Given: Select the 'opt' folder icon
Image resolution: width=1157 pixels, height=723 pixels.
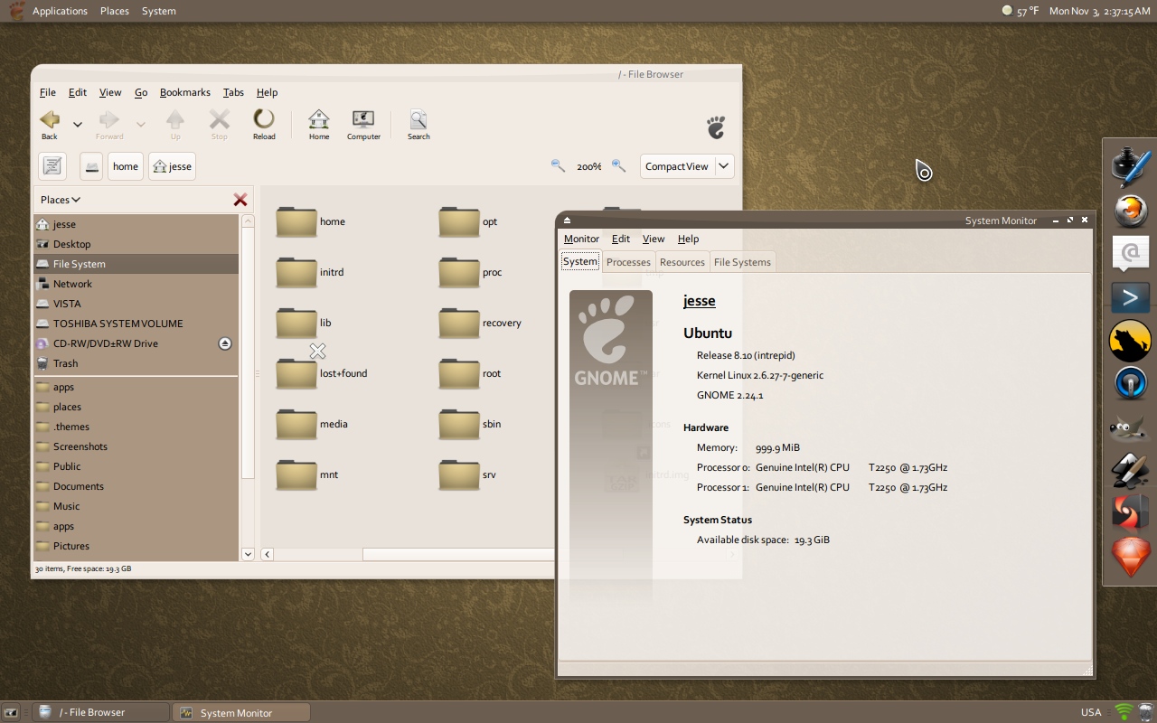Looking at the screenshot, I should tap(458, 221).
